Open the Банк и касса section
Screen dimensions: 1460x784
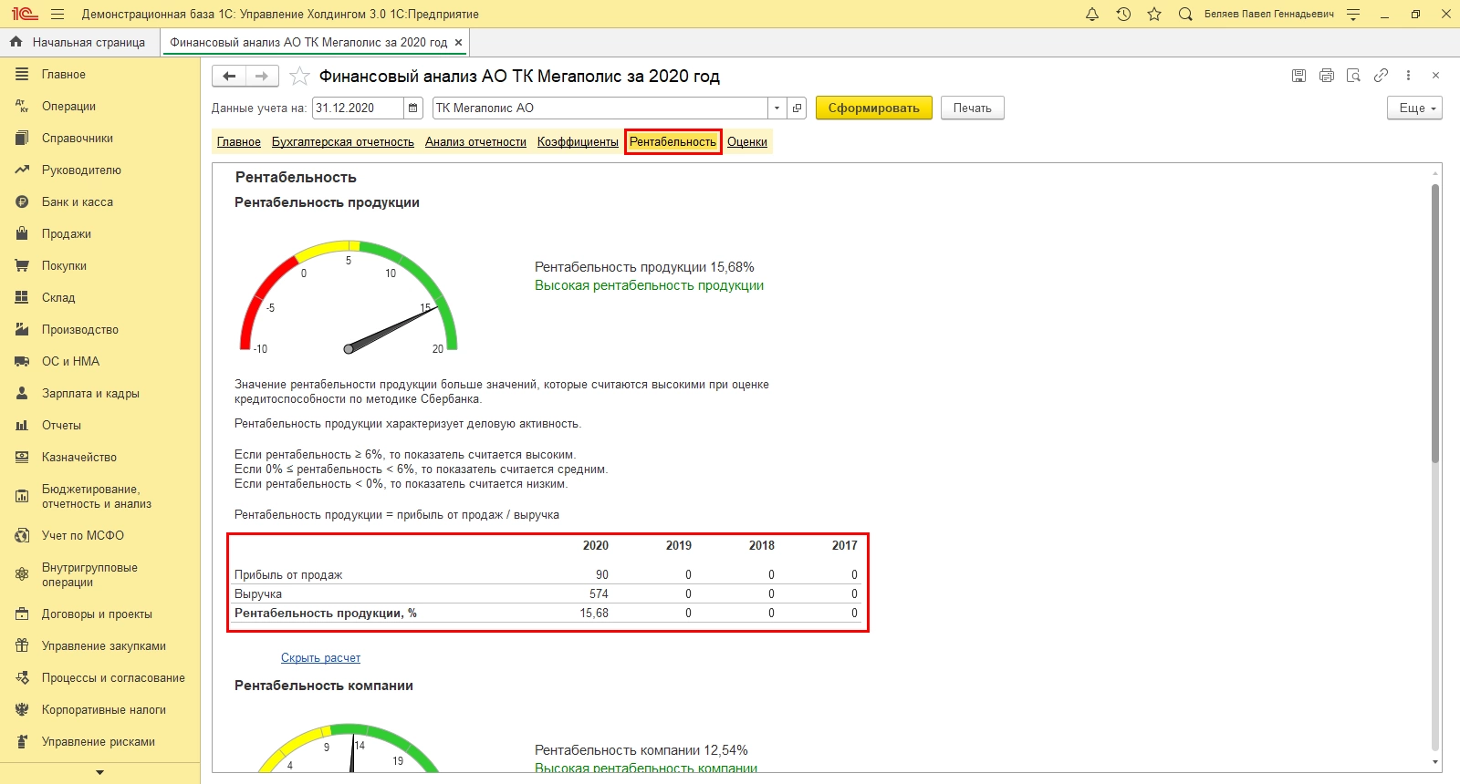tap(100, 202)
